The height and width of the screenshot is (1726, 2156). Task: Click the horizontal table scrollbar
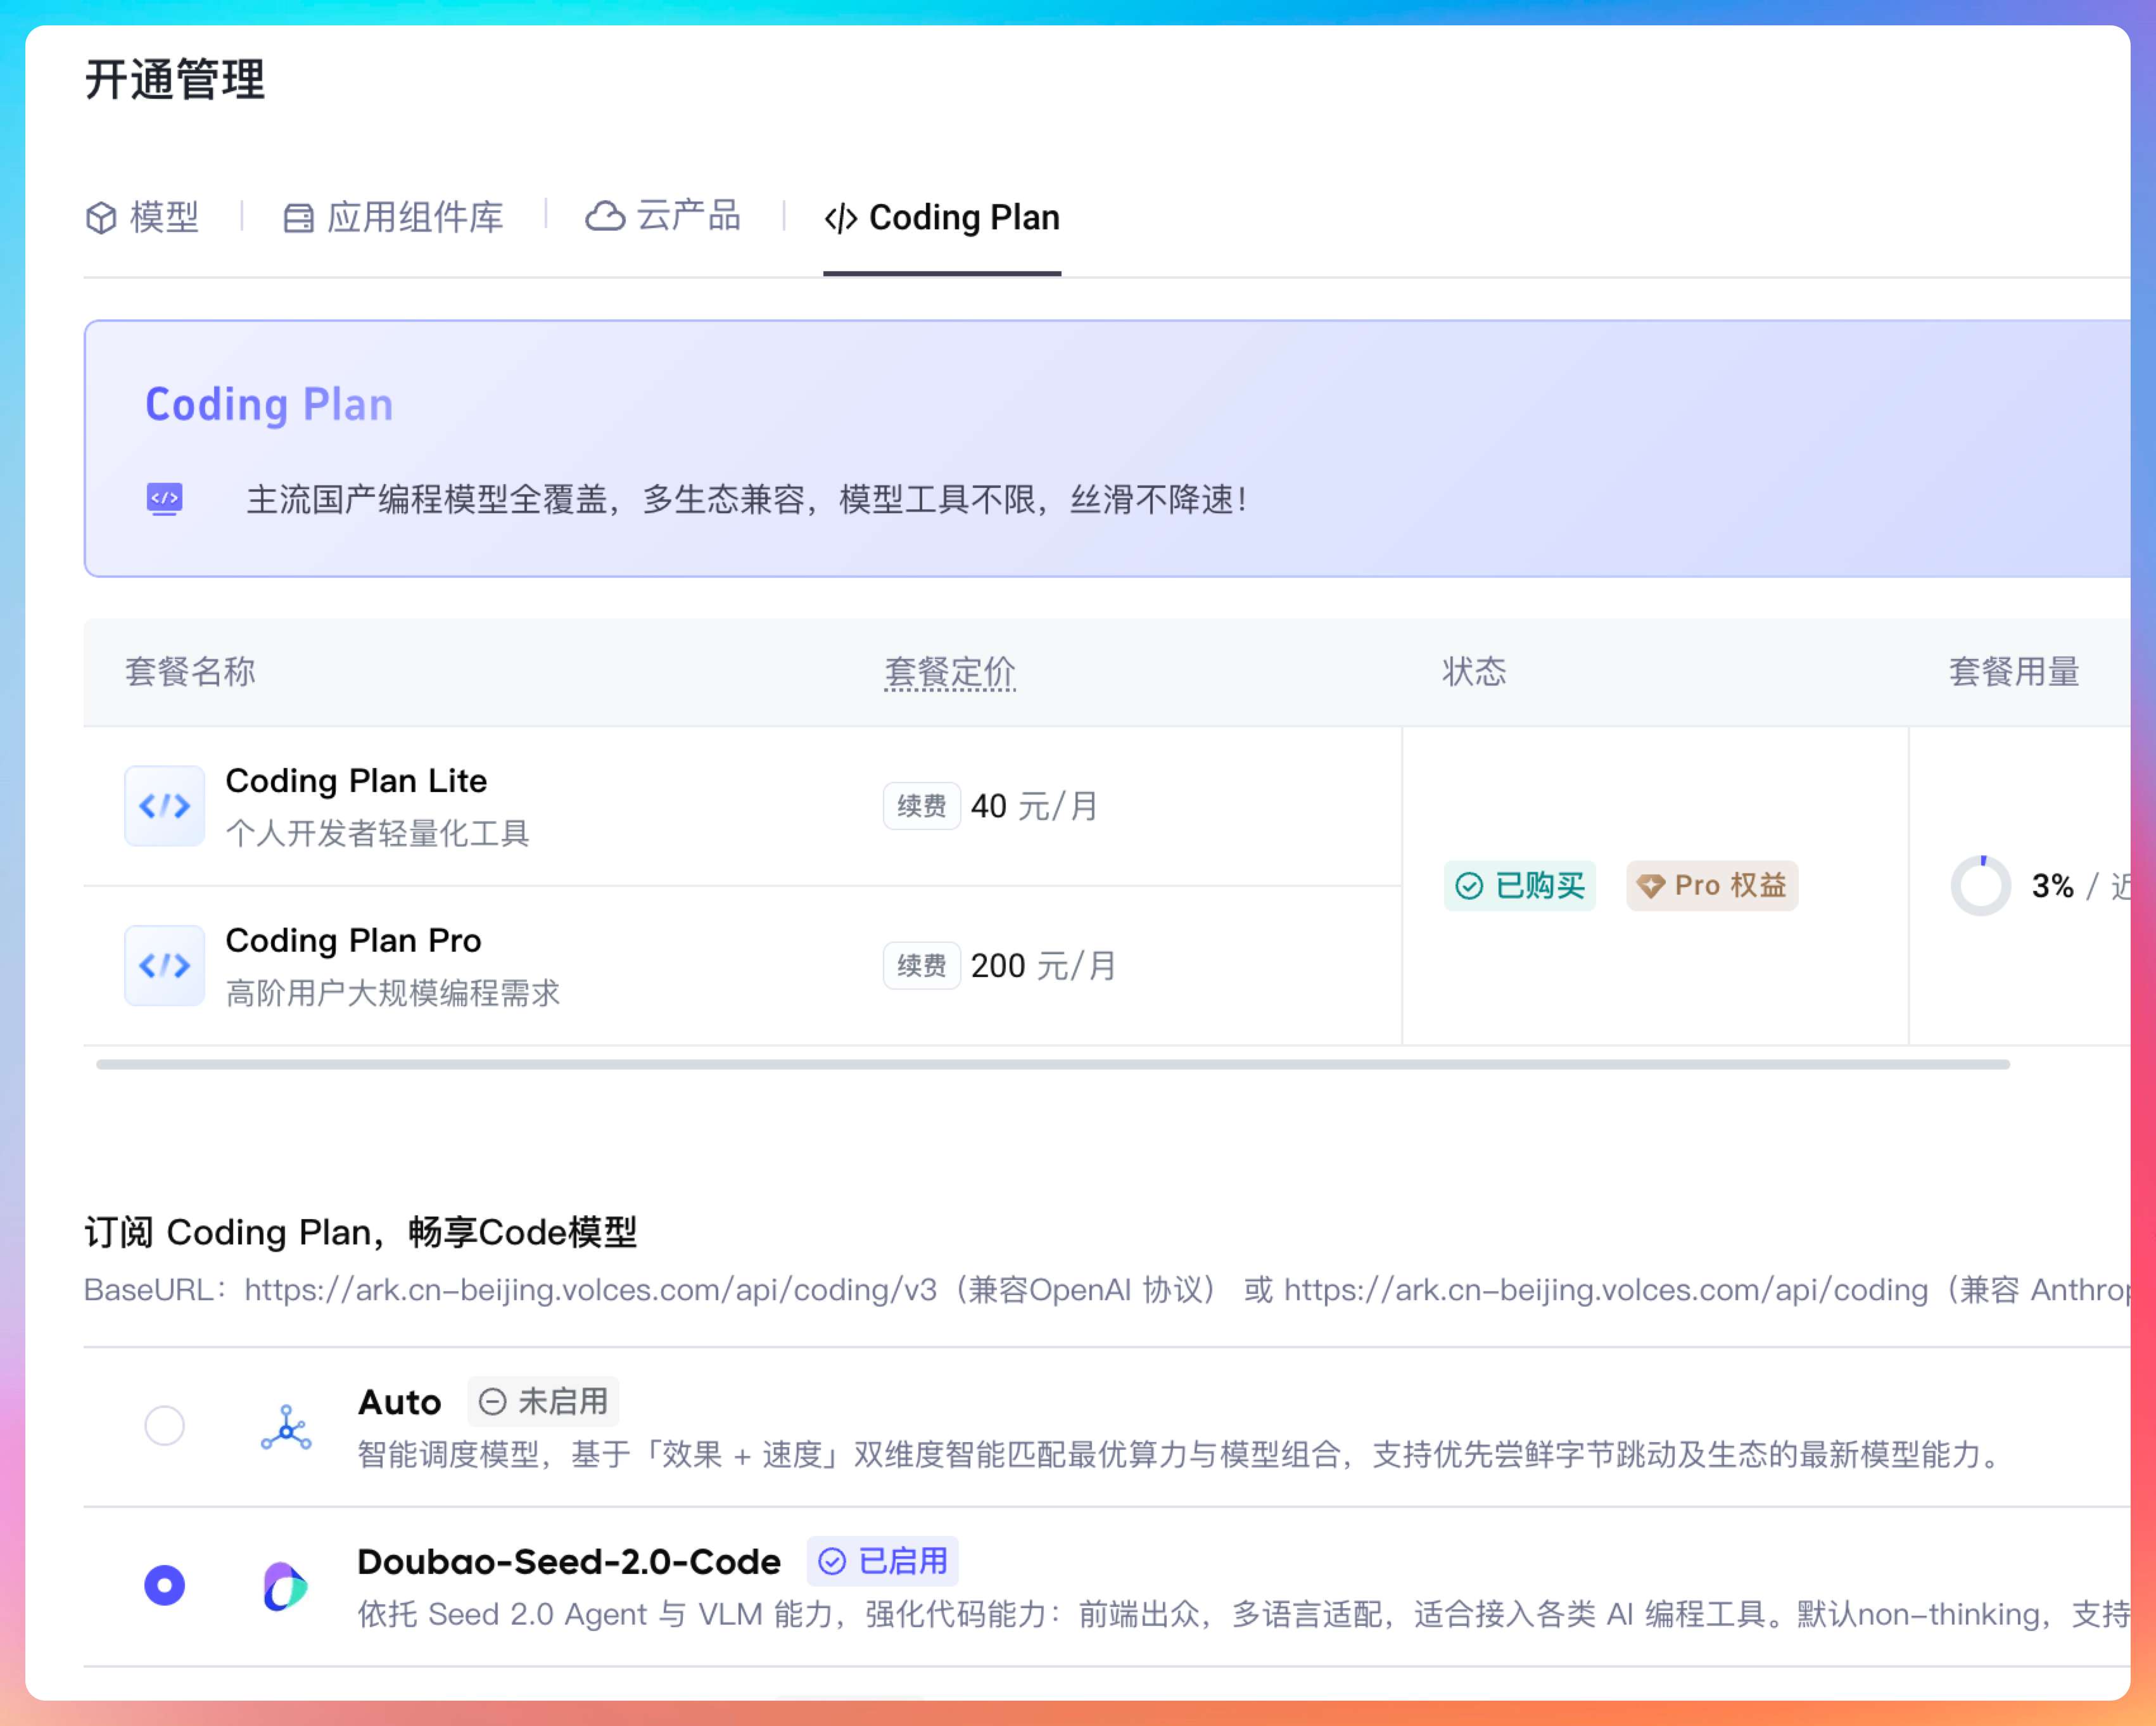pyautogui.click(x=1052, y=1064)
